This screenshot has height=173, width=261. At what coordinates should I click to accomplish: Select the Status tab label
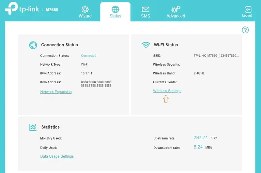(115, 16)
